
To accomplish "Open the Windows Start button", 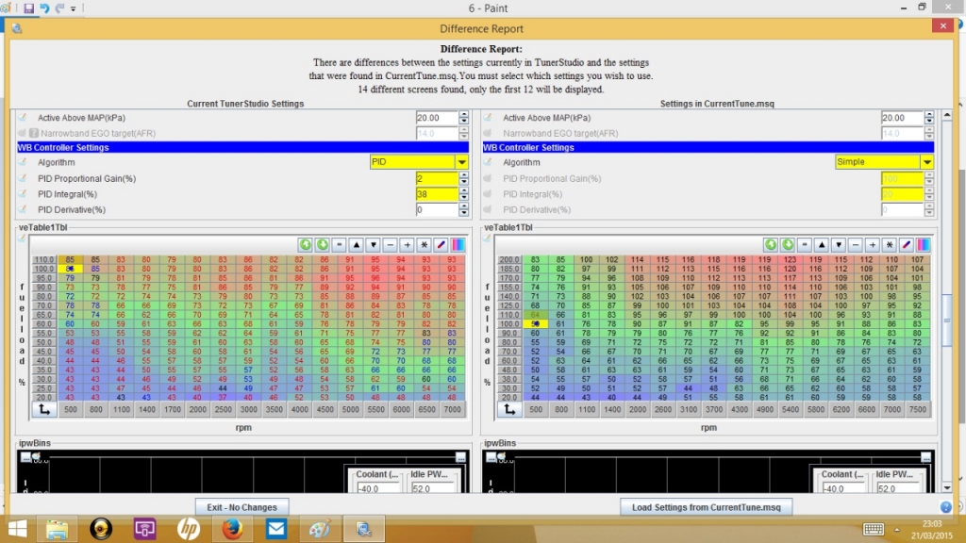I will point(17,529).
